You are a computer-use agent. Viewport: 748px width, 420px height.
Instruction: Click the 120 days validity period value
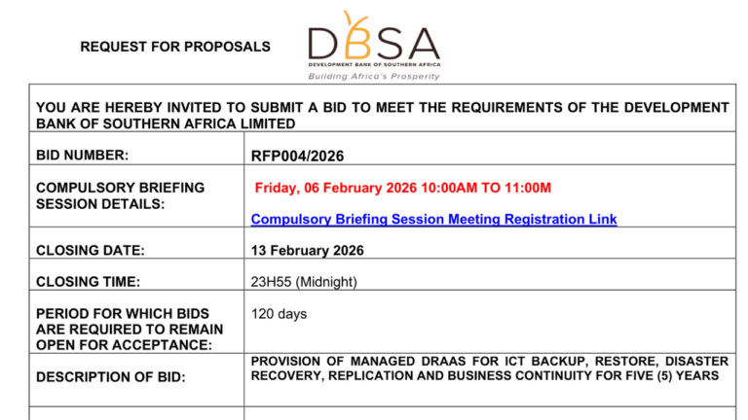[x=279, y=314]
